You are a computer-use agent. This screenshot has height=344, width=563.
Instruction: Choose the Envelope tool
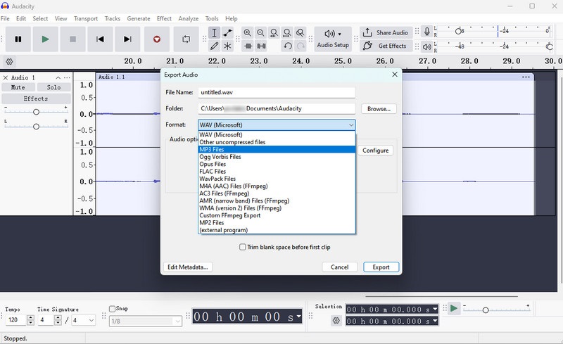click(x=227, y=32)
